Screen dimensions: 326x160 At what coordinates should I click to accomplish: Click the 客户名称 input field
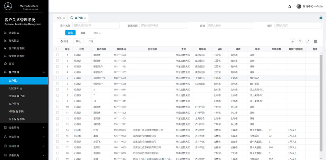(96, 25)
